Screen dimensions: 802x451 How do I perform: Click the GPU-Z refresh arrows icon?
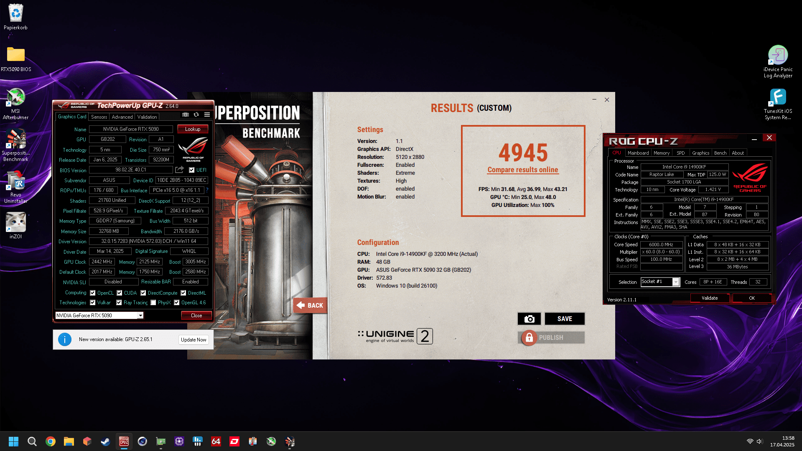[x=196, y=115]
